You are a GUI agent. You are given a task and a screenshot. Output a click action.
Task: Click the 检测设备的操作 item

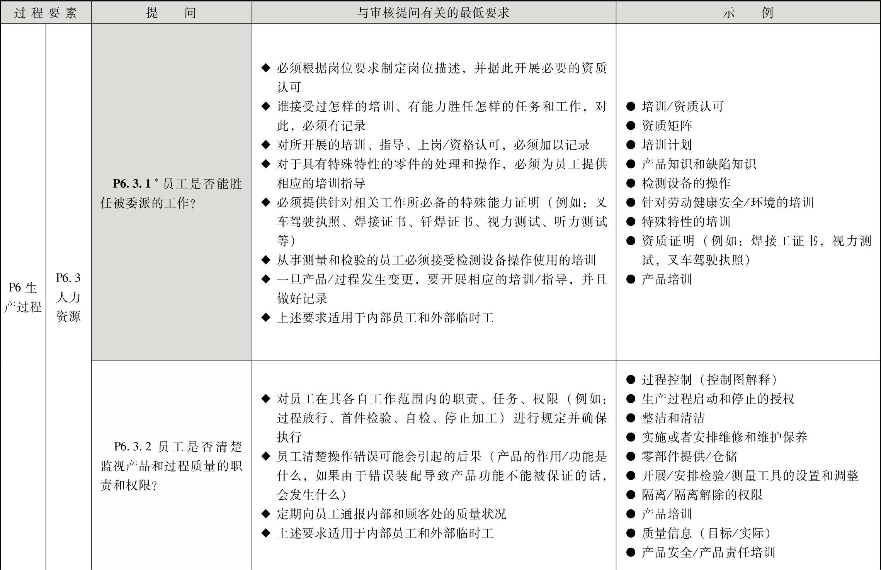click(x=686, y=183)
